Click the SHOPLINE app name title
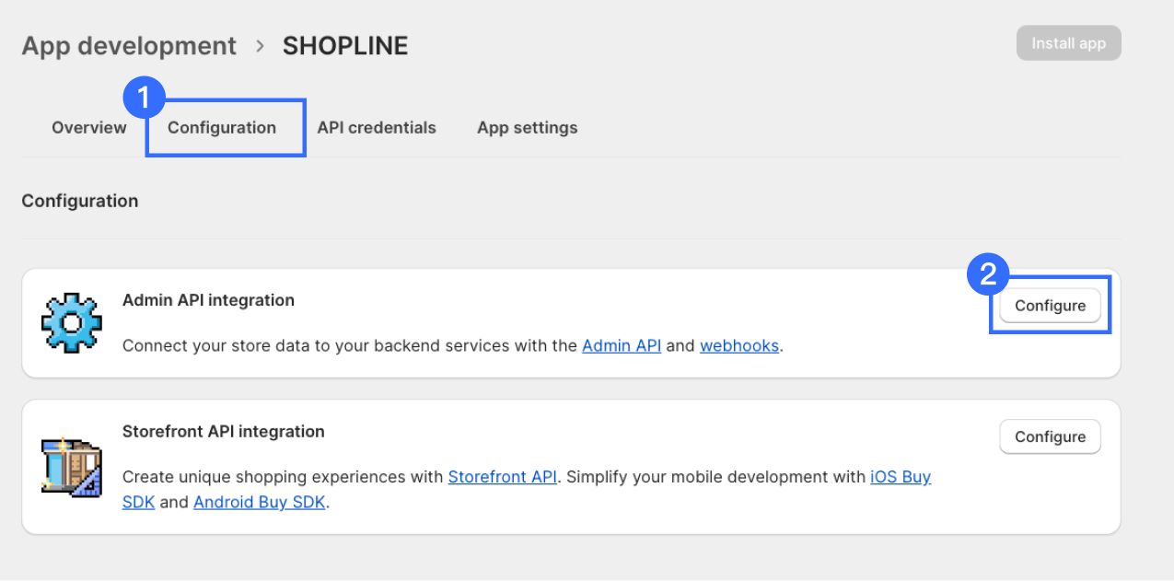Screen dimensions: 1174x581 [x=345, y=46]
